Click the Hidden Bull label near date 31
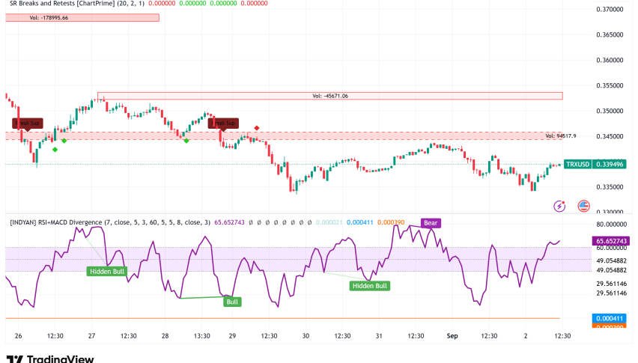Screen dimensions: 638x363 369,286
